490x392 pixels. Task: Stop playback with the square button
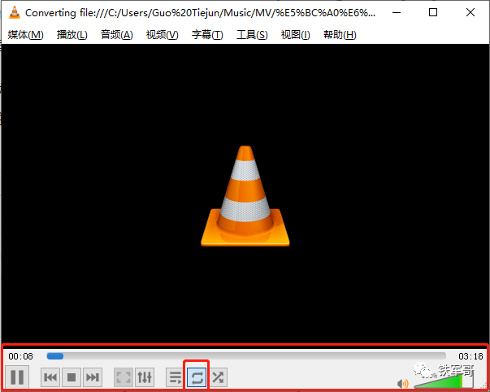click(72, 377)
